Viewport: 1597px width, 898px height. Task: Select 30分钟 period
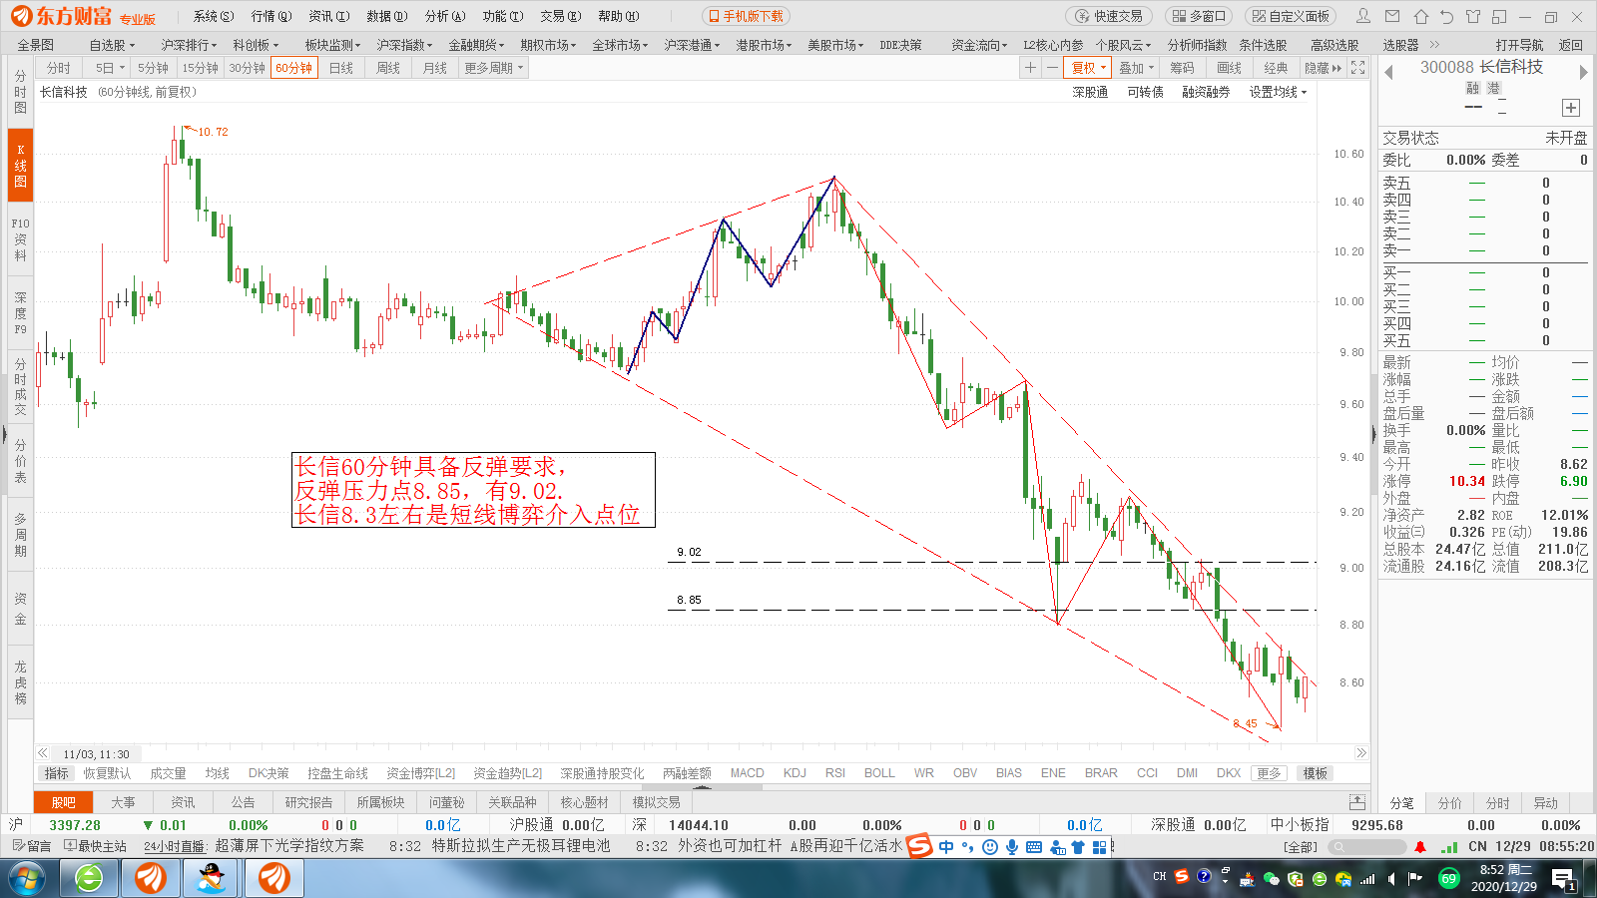pos(247,68)
